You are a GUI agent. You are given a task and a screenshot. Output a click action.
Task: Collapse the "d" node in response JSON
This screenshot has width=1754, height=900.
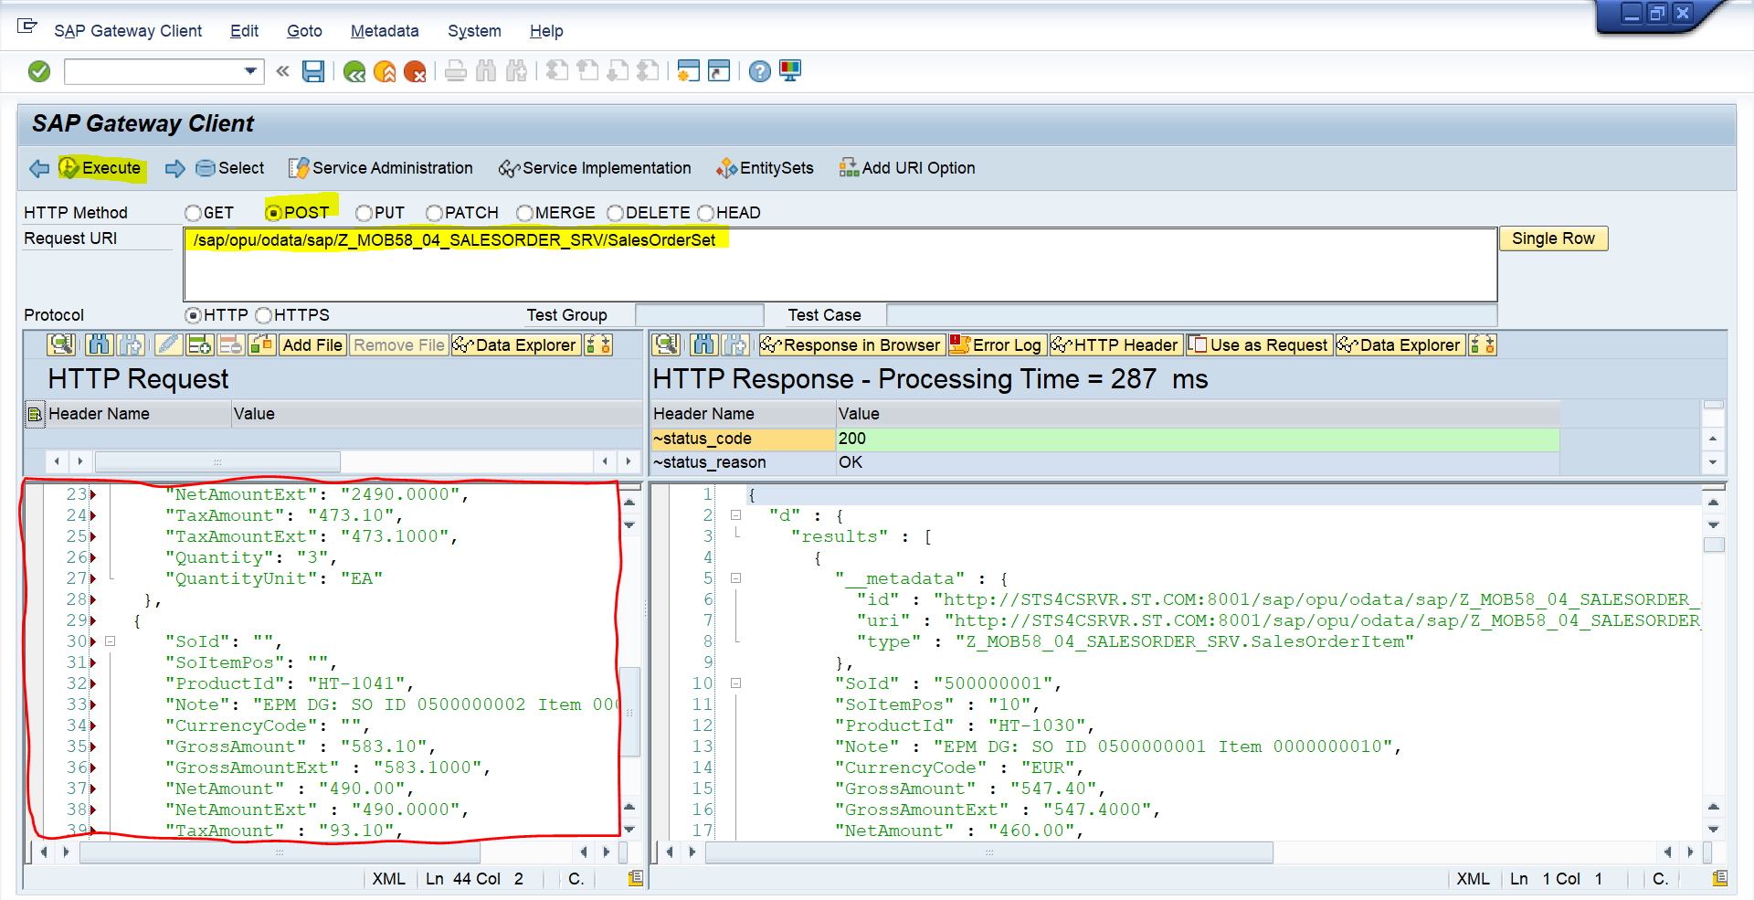click(x=735, y=515)
